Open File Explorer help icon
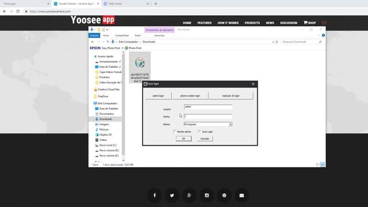368x207 pixels. click(x=323, y=36)
